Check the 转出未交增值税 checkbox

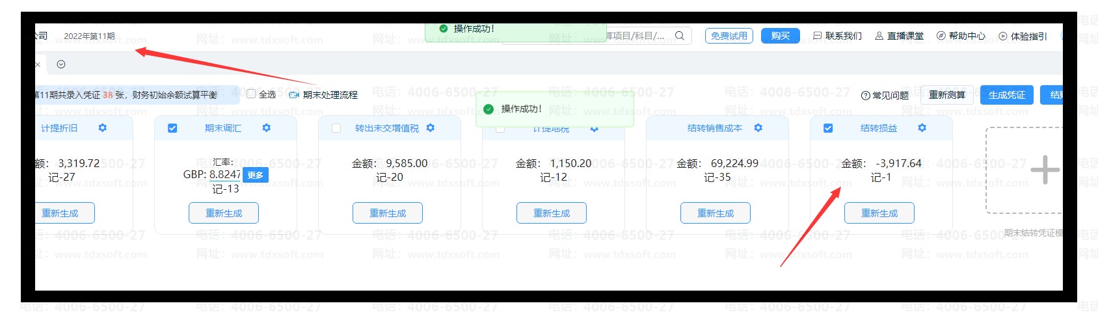pos(336,128)
